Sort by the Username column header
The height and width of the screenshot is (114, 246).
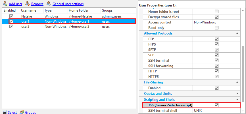(x=28, y=10)
